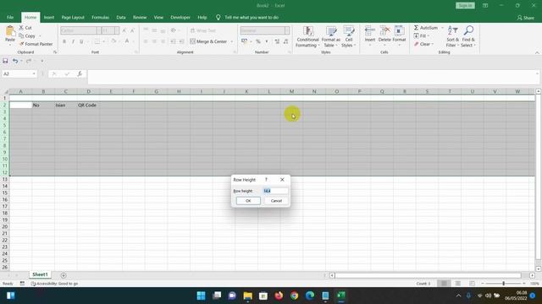Save workbook from quick access toolbar
Viewport: 542px width, 304px height.
point(5,61)
